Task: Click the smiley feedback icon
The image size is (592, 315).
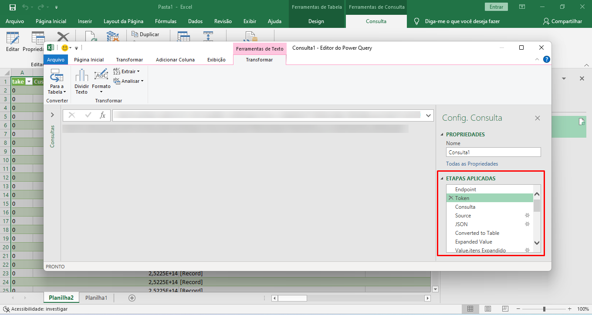Action: pos(65,48)
